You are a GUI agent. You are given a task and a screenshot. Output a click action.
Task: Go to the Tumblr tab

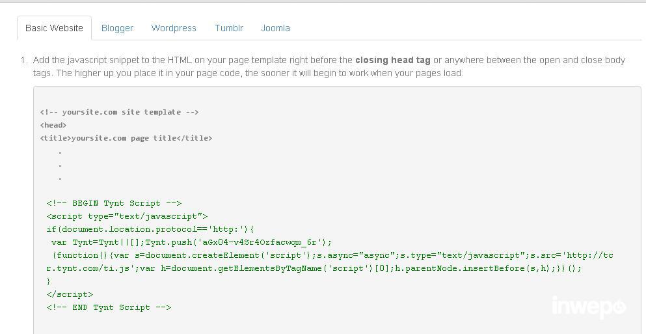click(x=229, y=28)
